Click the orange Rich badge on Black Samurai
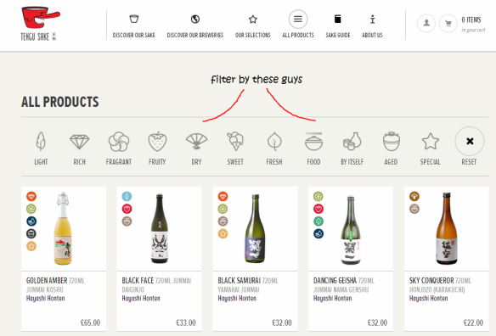Image resolution: width=496 pixels, height=336 pixels. click(x=223, y=196)
